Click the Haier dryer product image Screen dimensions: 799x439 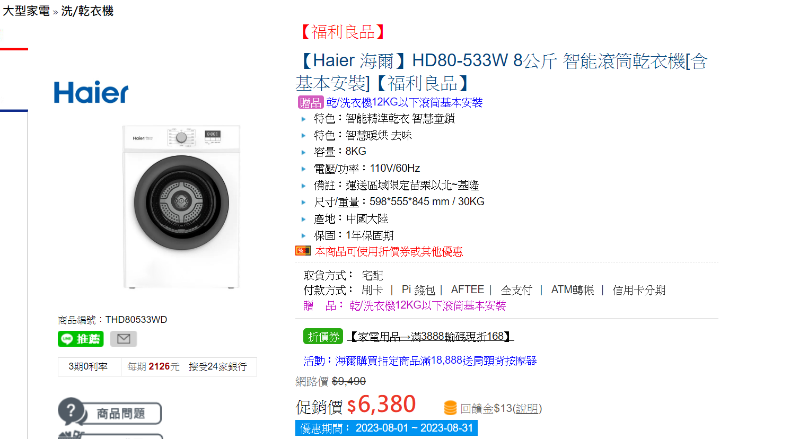(181, 207)
